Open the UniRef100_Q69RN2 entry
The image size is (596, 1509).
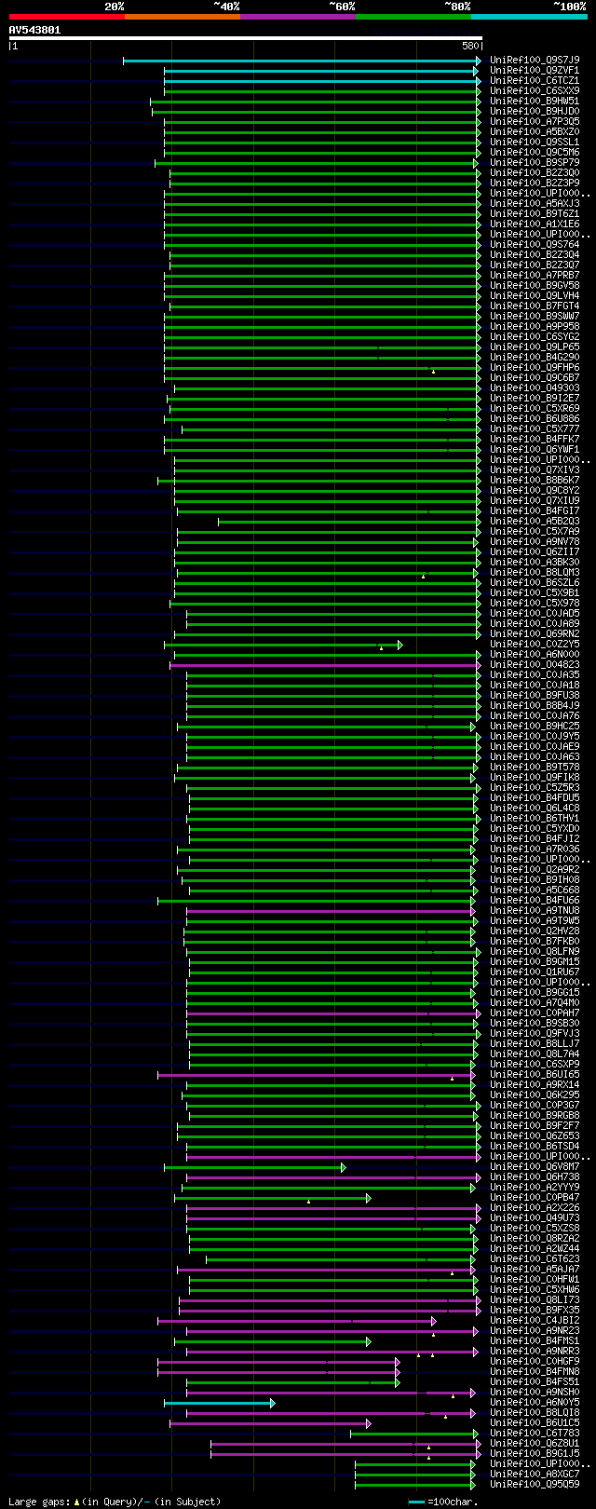coord(535,633)
